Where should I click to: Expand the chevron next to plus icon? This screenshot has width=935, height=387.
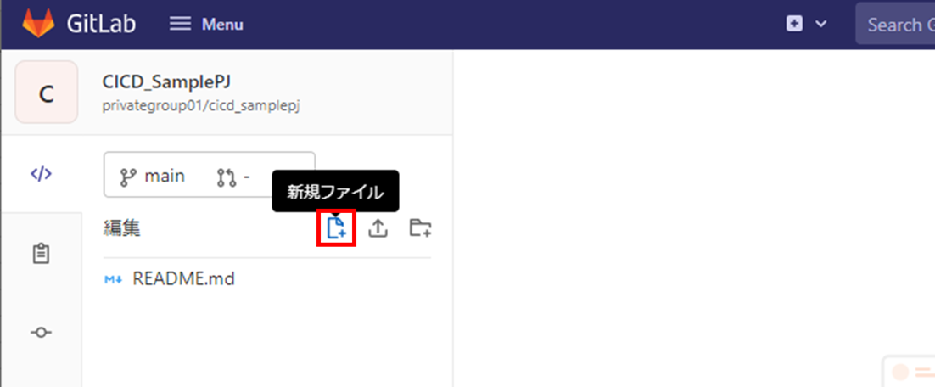tap(821, 24)
